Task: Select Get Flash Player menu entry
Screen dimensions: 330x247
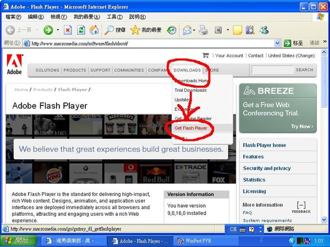Action: (191, 128)
